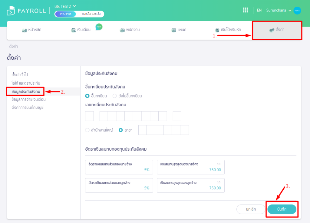The height and width of the screenshot is (223, 310).
Task: Select the ขึ้นทะเบียน radio button
Action: [x=87, y=96]
